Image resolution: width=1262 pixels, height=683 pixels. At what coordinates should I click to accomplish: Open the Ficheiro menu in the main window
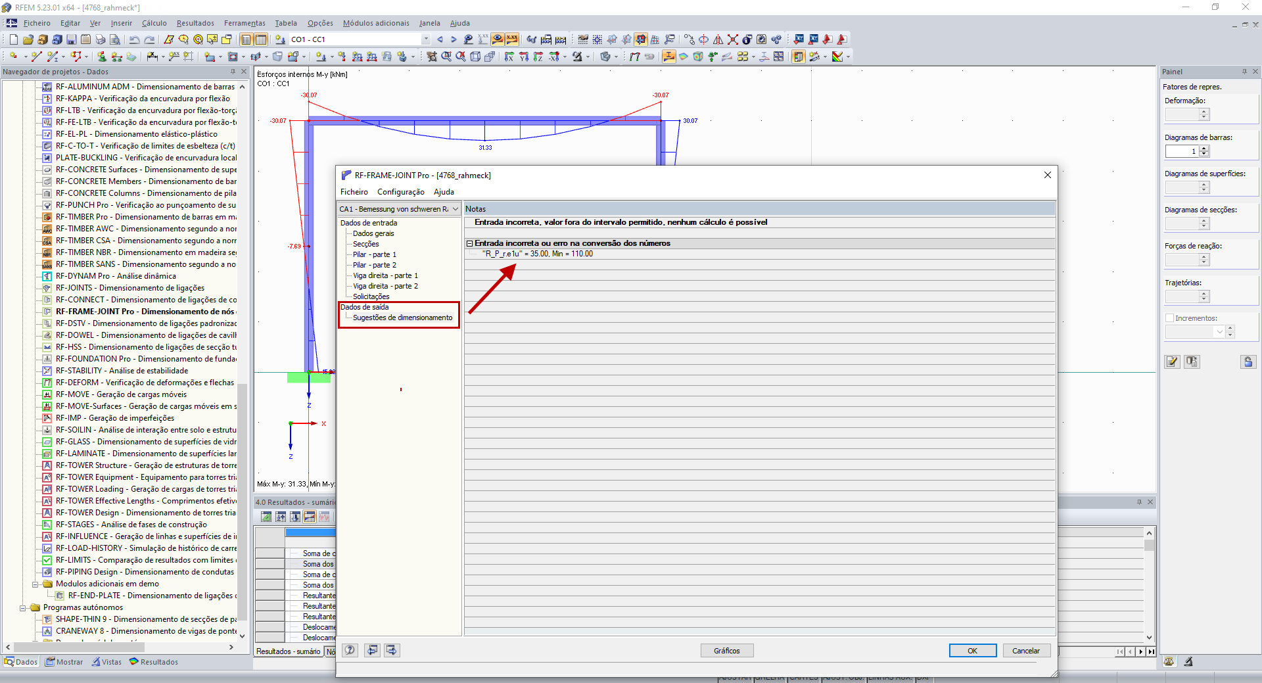pyautogui.click(x=37, y=23)
